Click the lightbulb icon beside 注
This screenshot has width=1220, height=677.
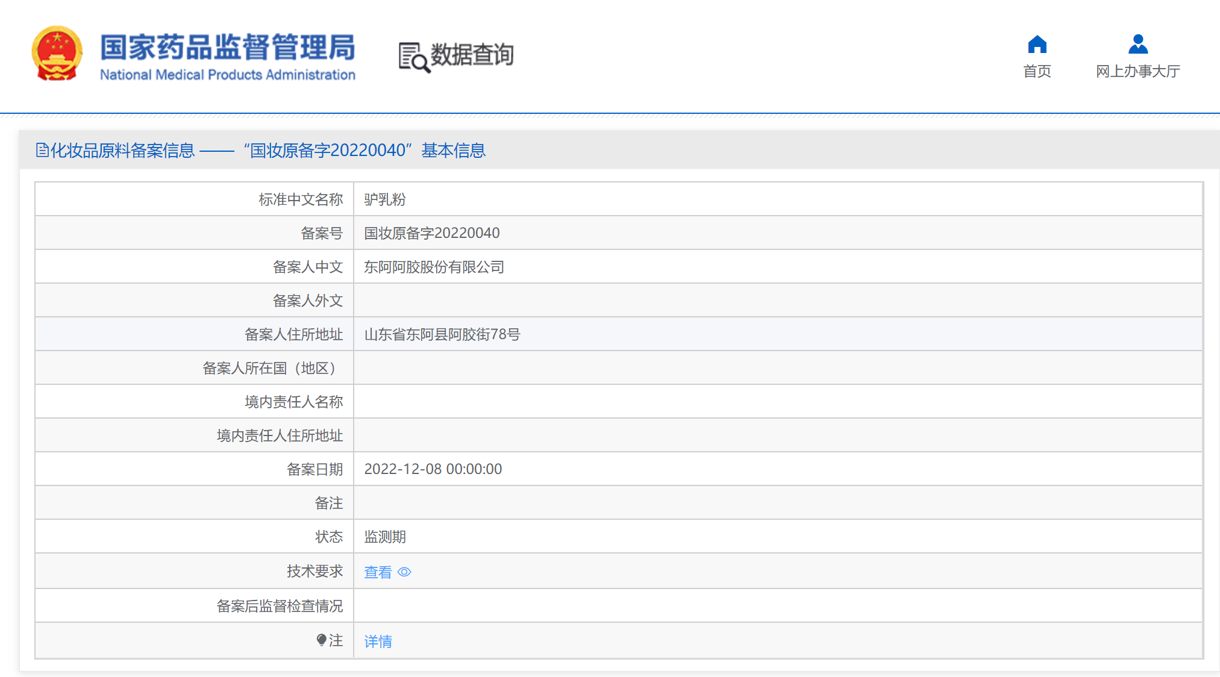click(x=322, y=640)
